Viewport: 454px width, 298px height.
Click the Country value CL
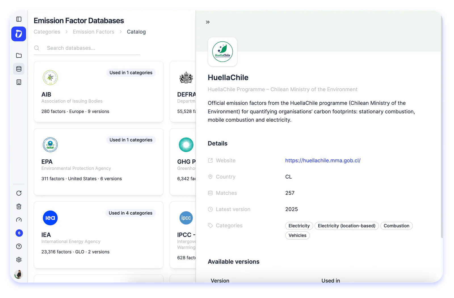pyautogui.click(x=288, y=177)
